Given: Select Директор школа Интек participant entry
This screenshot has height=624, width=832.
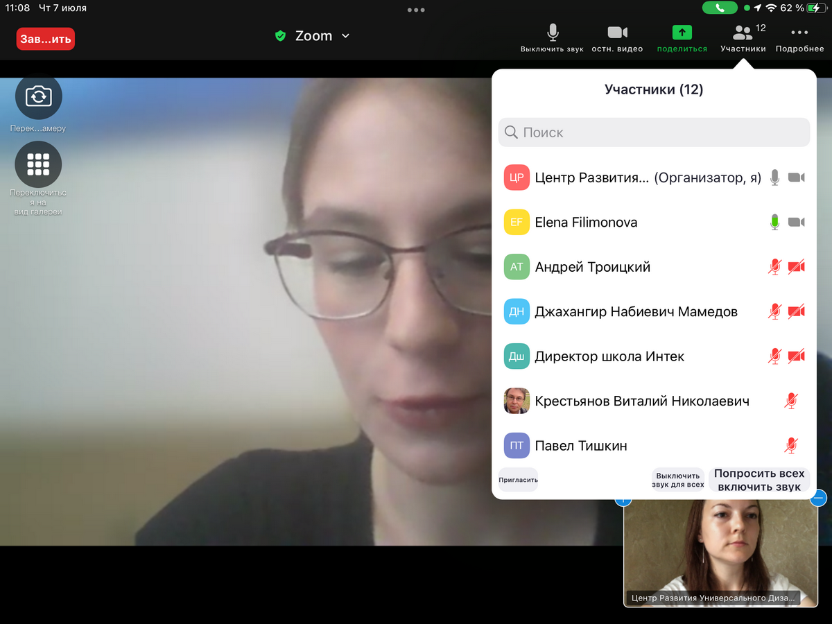Looking at the screenshot, I should click(609, 356).
